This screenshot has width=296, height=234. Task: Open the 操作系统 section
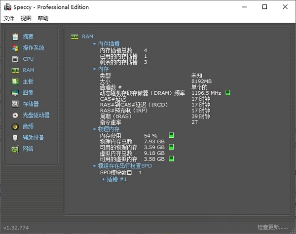[x=34, y=48]
